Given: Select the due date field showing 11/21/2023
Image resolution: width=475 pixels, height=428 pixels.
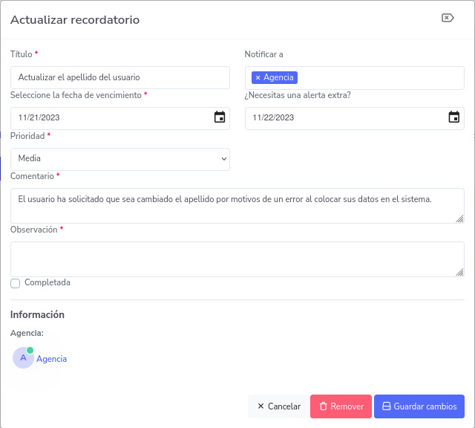Looking at the screenshot, I should point(104,117).
